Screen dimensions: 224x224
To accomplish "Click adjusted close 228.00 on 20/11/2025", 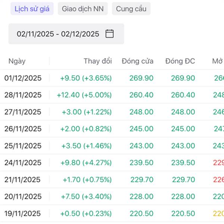I will coord(183,196).
